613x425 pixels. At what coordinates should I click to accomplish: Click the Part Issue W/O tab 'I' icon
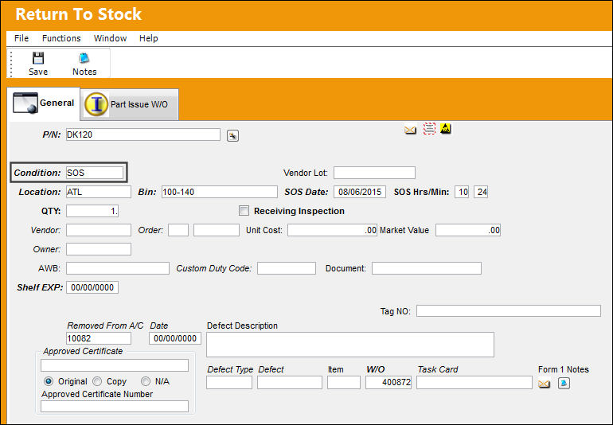[96, 104]
